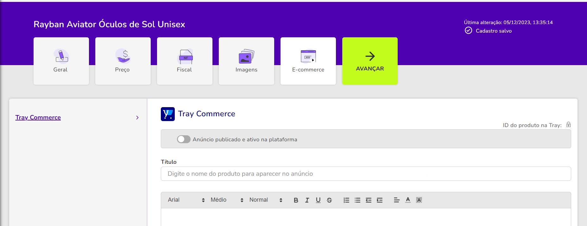Toggle Anúncio publicado e ativo switch
This screenshot has height=226, width=587.
(x=184, y=139)
